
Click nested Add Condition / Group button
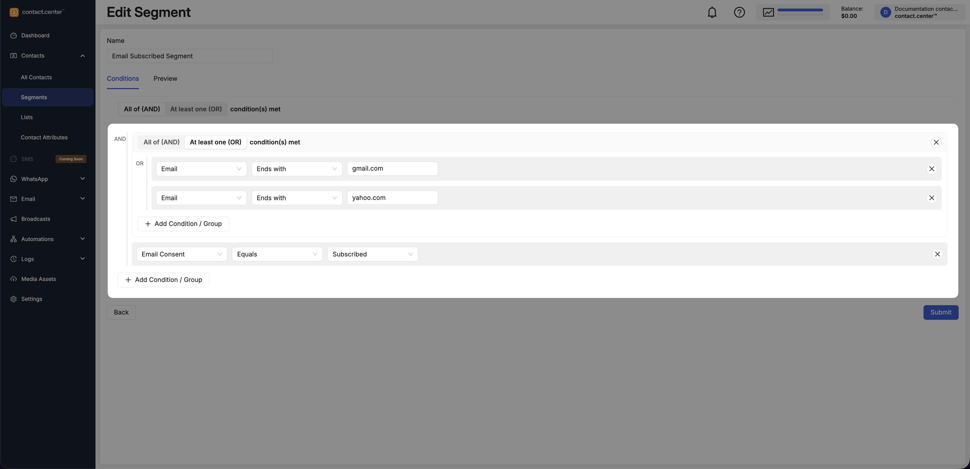pyautogui.click(x=183, y=224)
